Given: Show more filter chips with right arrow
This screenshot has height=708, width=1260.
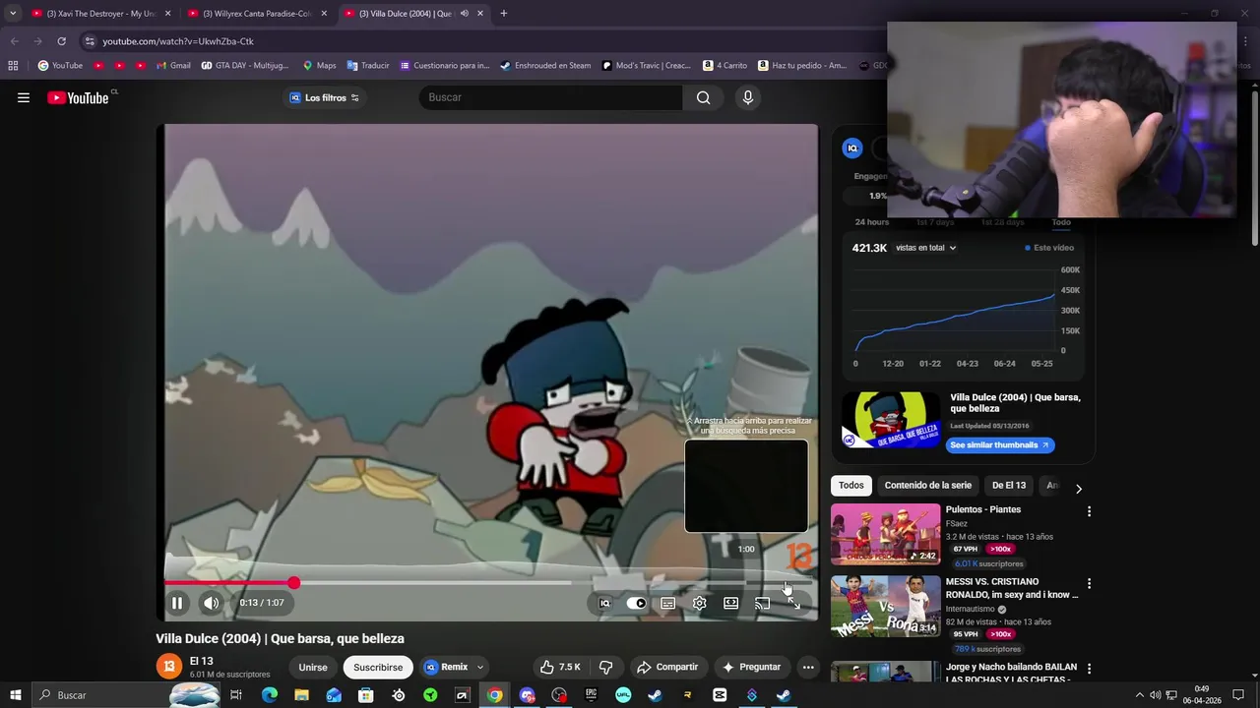Looking at the screenshot, I should [1078, 488].
